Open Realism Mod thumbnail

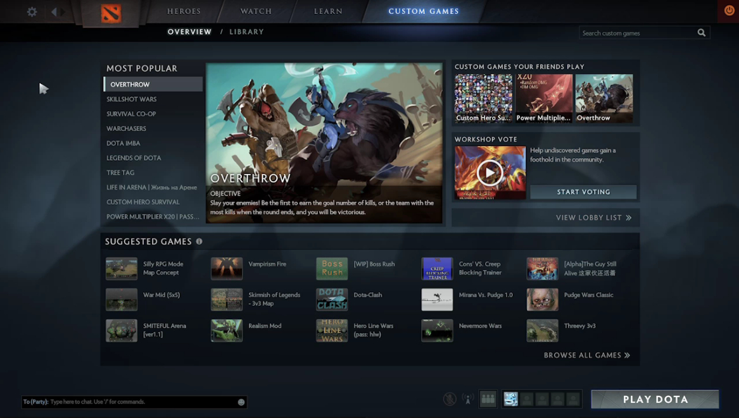coord(227,331)
